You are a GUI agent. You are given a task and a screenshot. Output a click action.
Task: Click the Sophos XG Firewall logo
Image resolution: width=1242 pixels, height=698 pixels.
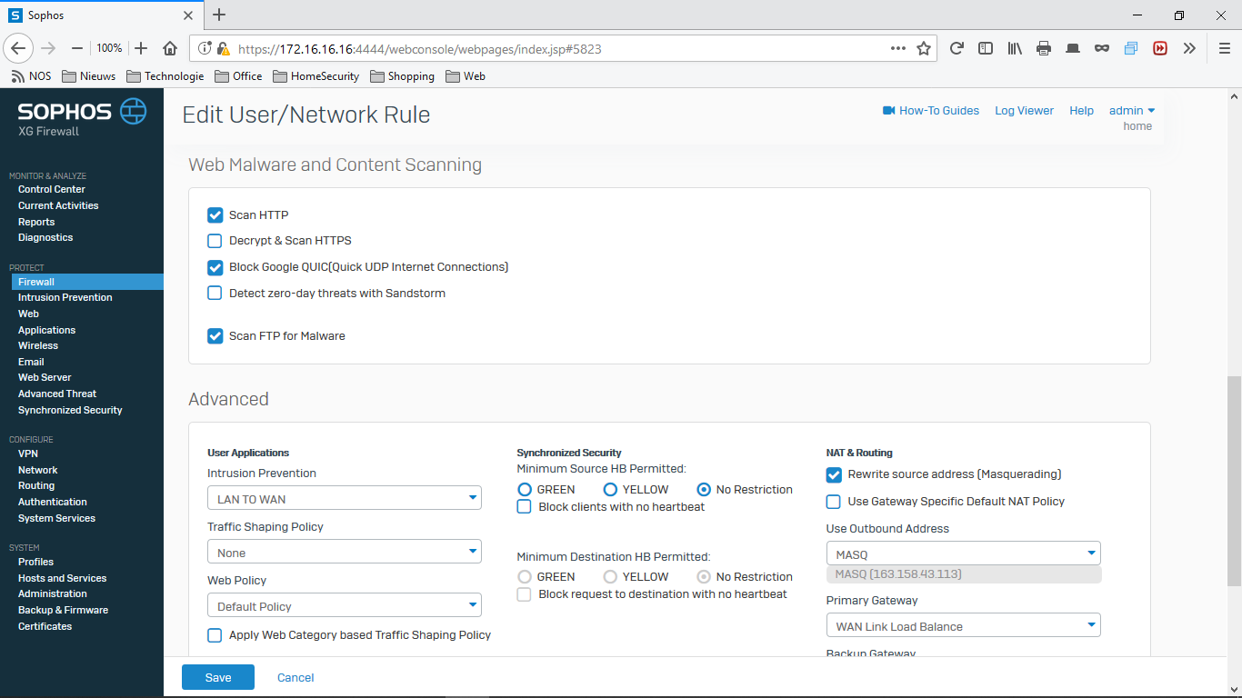tap(81, 118)
